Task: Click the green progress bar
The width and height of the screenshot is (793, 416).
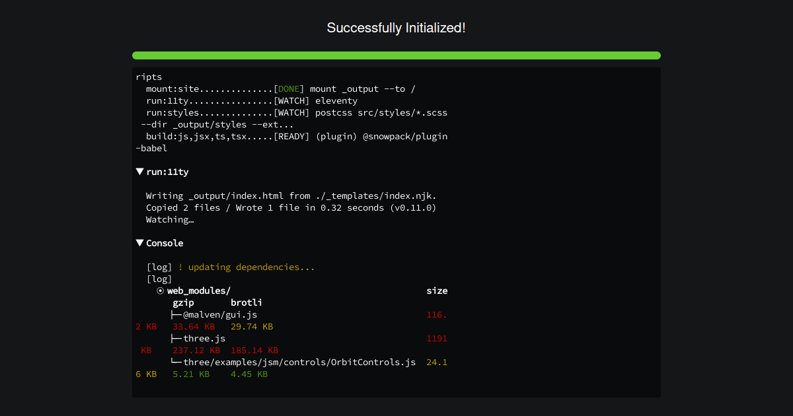Action: [397, 55]
